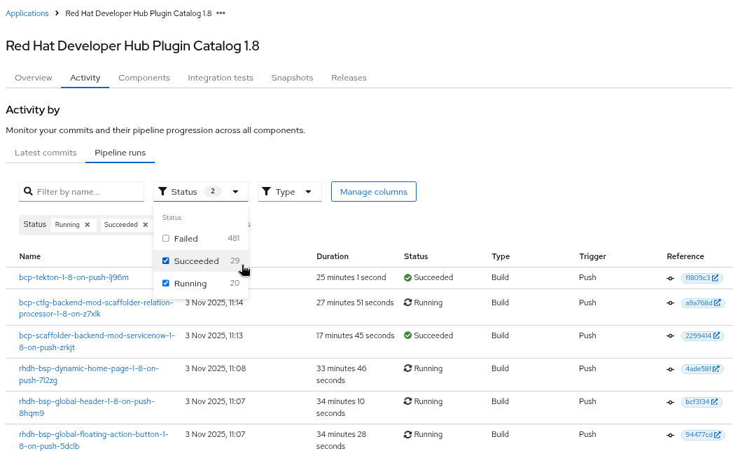Switch to the Latest commits tab
Screen dimensions: 733x451
pos(46,153)
